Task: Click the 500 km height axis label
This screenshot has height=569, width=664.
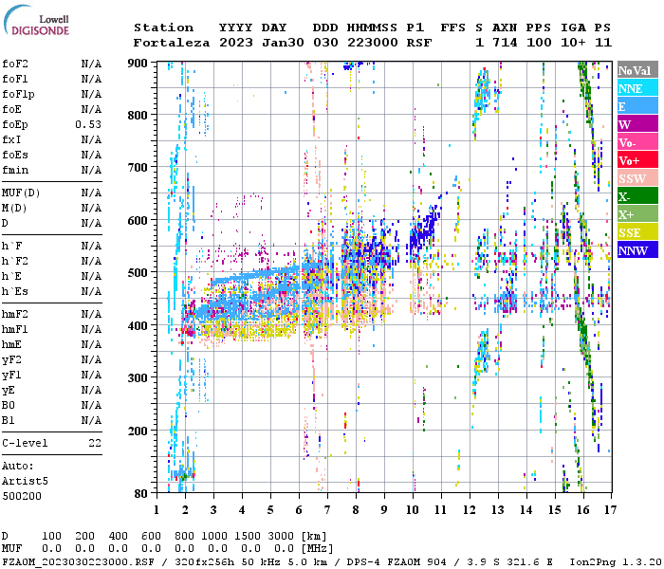Action: [138, 273]
